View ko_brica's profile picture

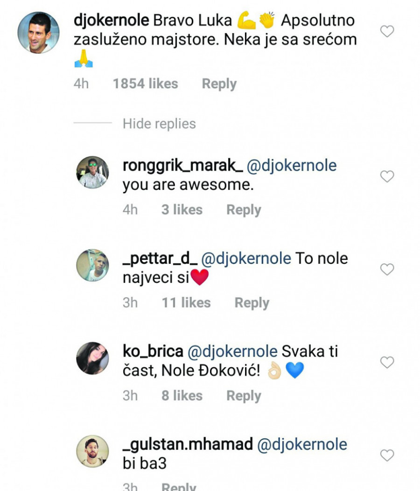92,358
